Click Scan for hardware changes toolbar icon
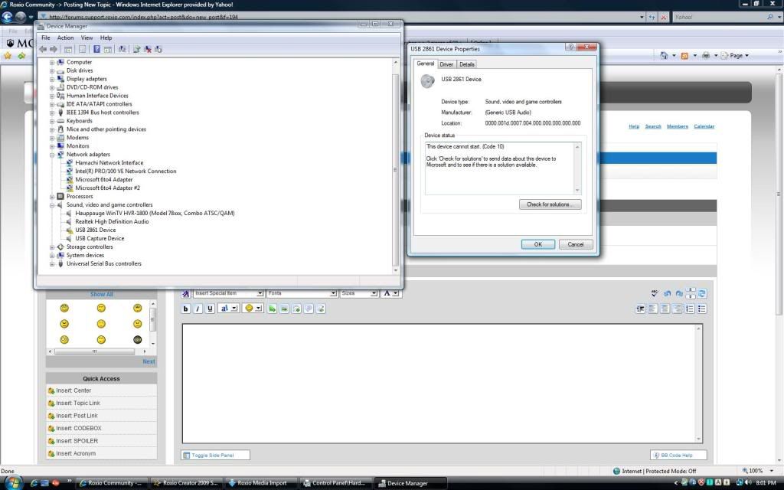 [122, 50]
